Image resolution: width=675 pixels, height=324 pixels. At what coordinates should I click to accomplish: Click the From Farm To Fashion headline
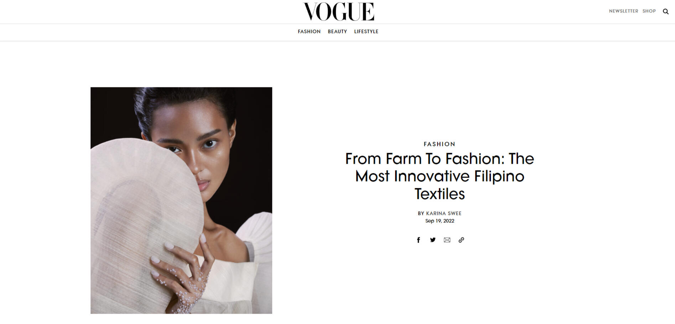tap(440, 176)
